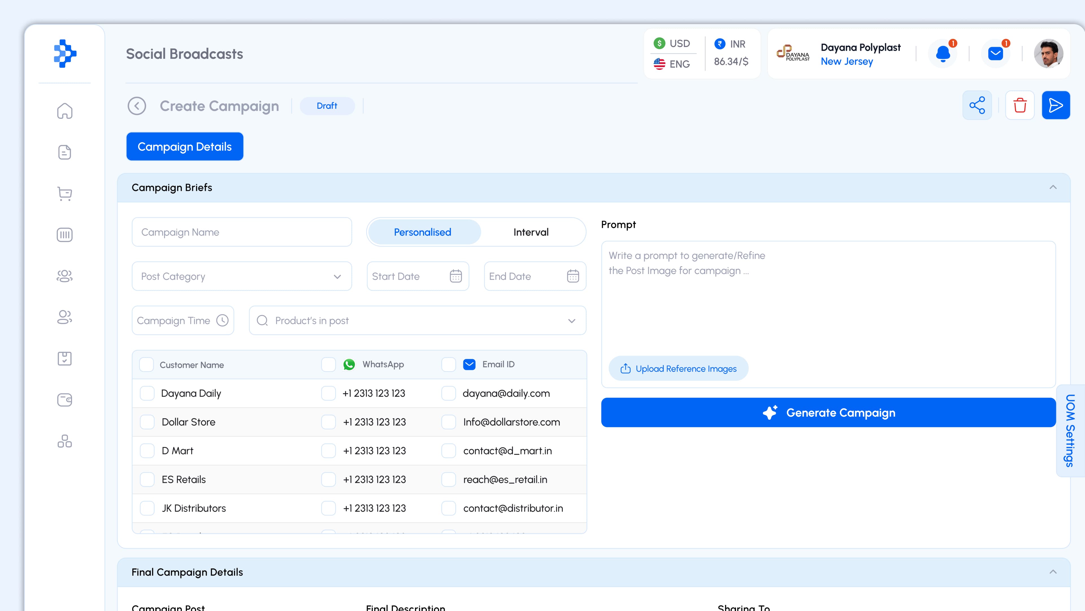The height and width of the screenshot is (611, 1085).
Task: Check email checkbox for Info@dollarstore.com
Action: (449, 422)
